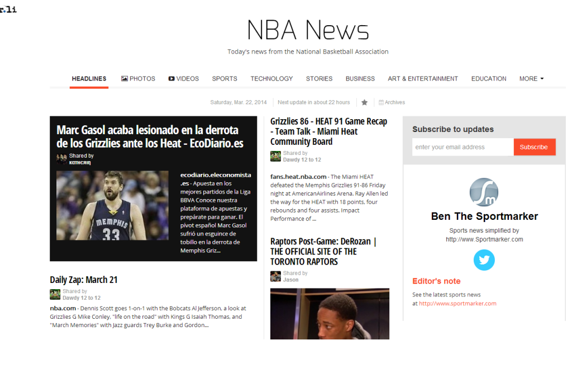Click the NBA News page title

[308, 30]
